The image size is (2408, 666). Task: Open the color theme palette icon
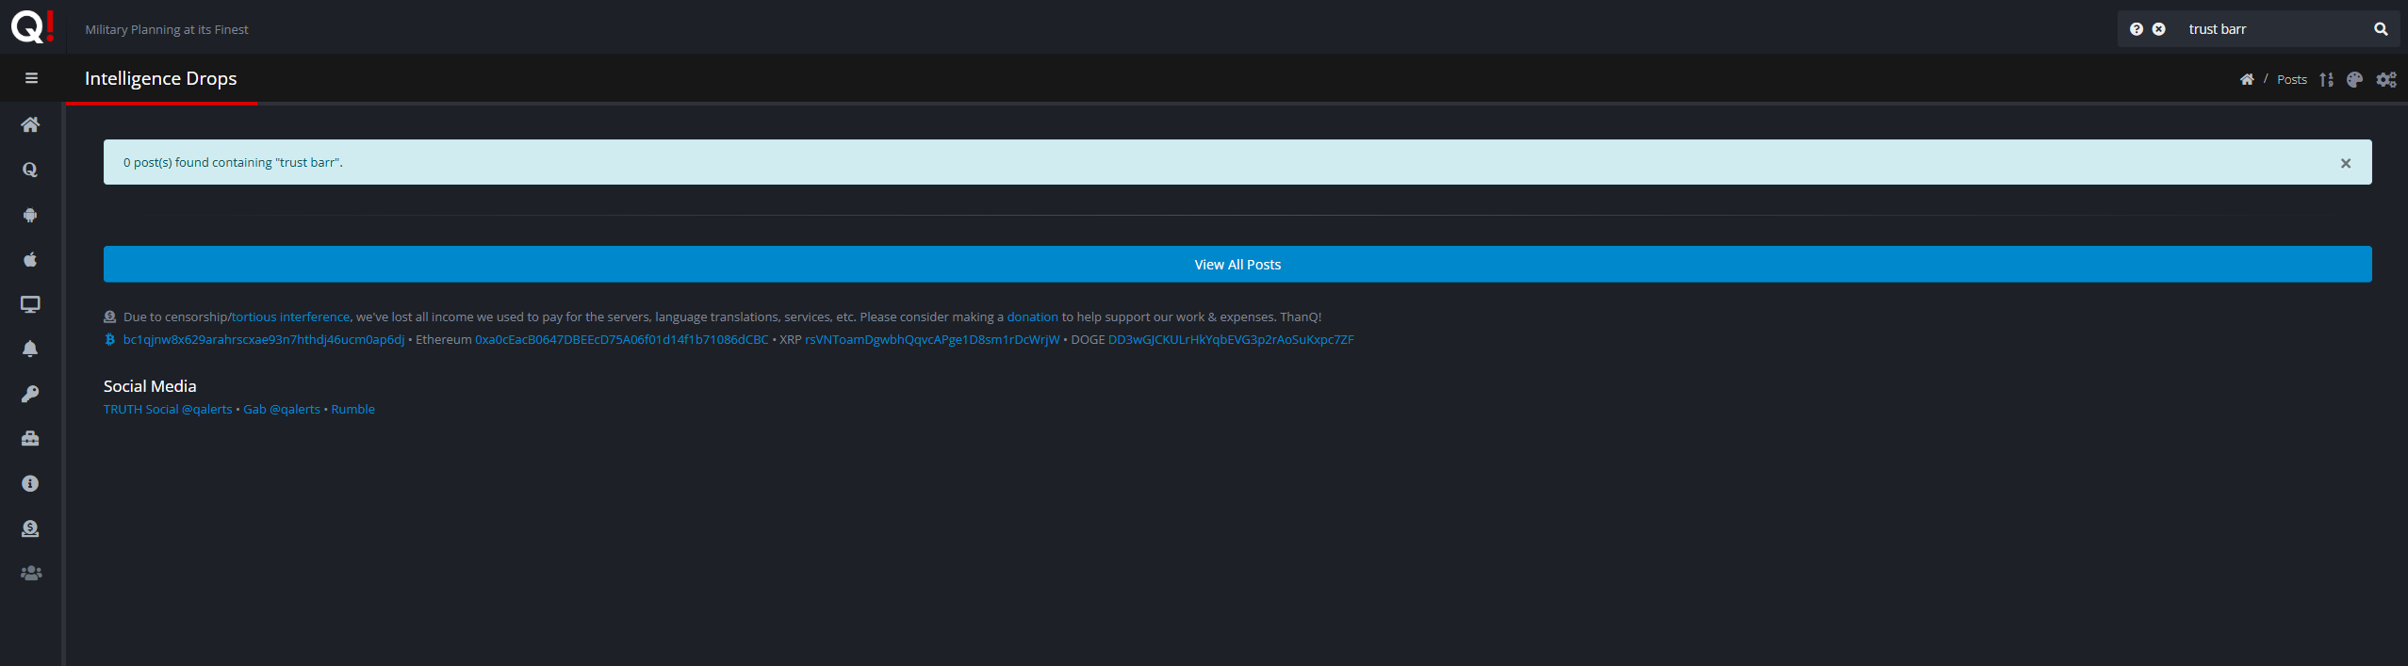pyautogui.click(x=2355, y=79)
